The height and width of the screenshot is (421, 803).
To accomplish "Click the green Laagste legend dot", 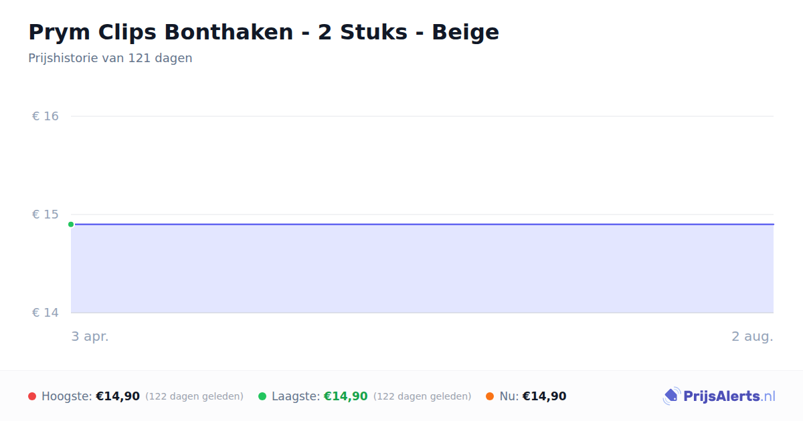I will click(262, 396).
